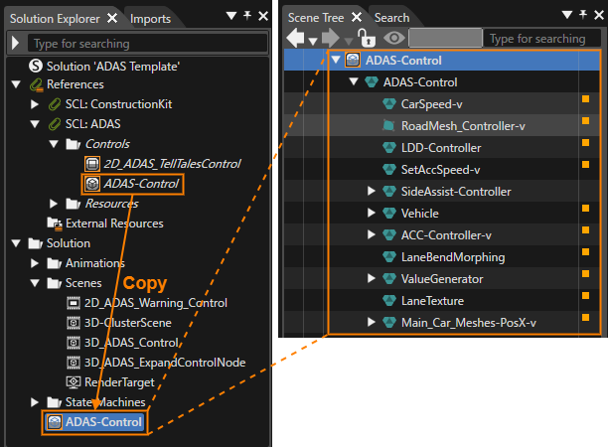Click the 3D_ADAS_Control scene icon
This screenshot has width=608, height=447.
74,343
